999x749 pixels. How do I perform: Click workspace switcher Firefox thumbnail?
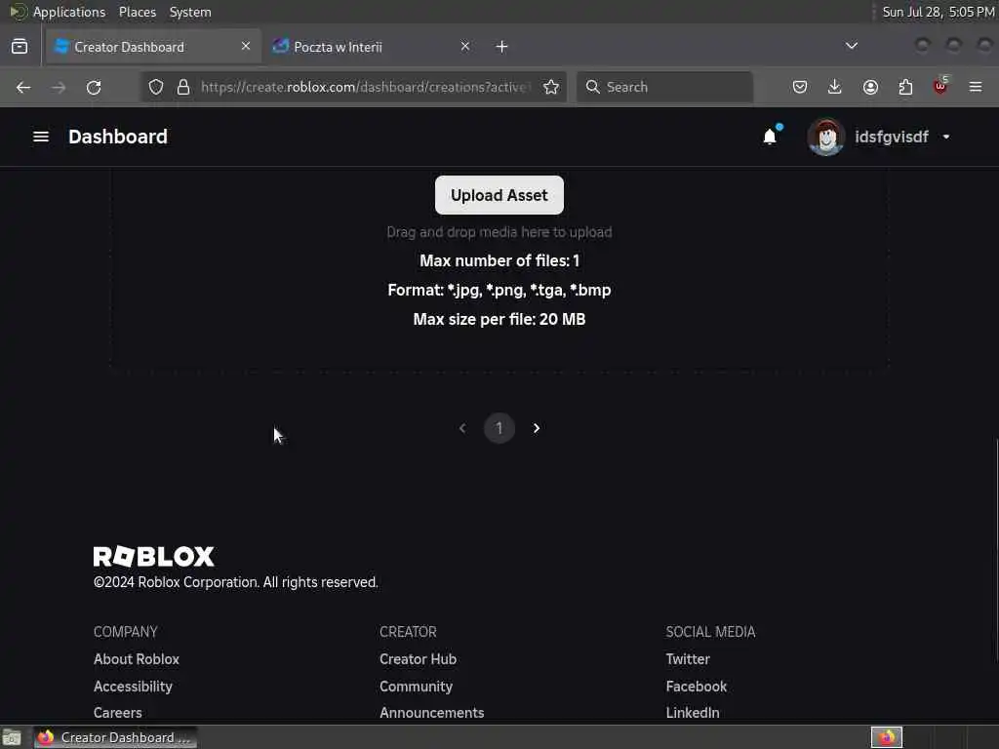point(887,737)
